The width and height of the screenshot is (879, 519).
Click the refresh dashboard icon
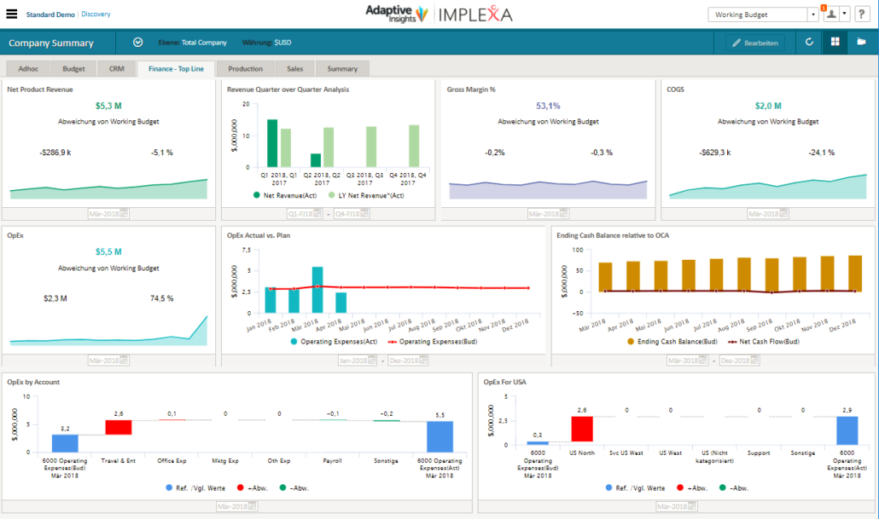(809, 42)
